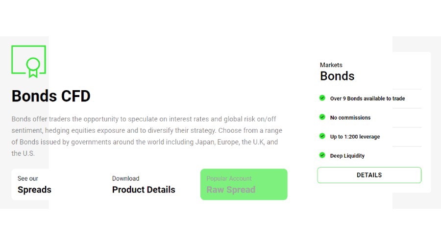441x245 pixels.
Task: Click the "Bonds" title in markets card
Action: click(337, 76)
